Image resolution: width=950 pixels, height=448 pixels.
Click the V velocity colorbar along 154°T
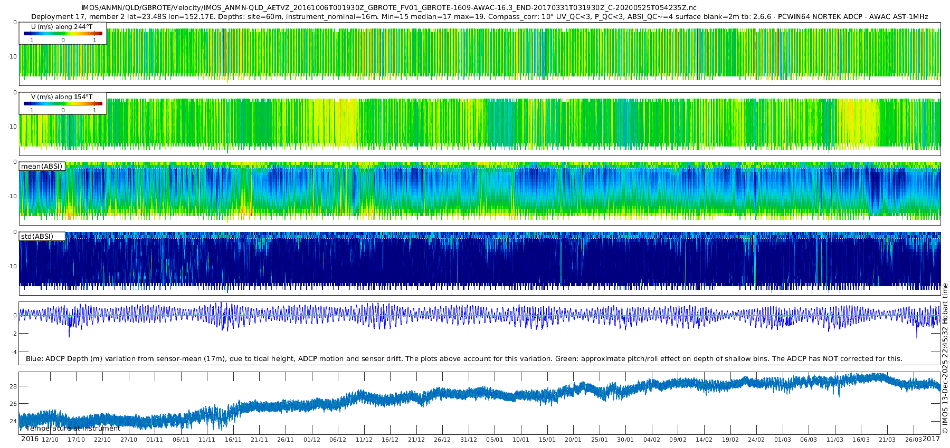63,103
